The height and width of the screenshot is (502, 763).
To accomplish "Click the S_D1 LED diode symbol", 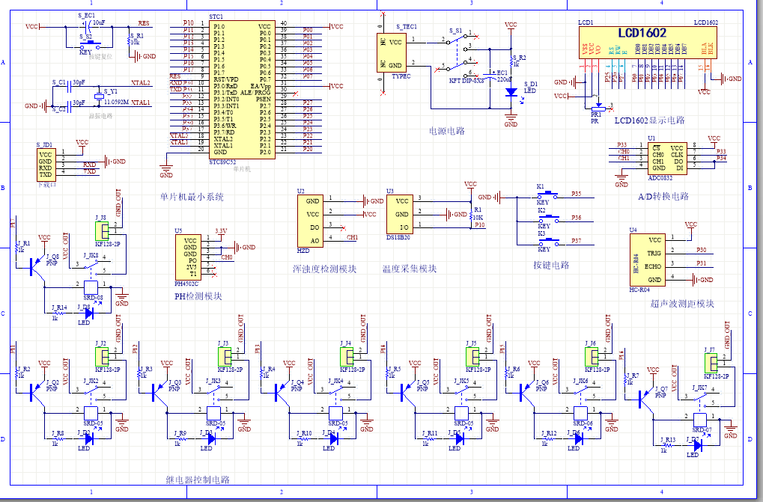I will 511,92.
